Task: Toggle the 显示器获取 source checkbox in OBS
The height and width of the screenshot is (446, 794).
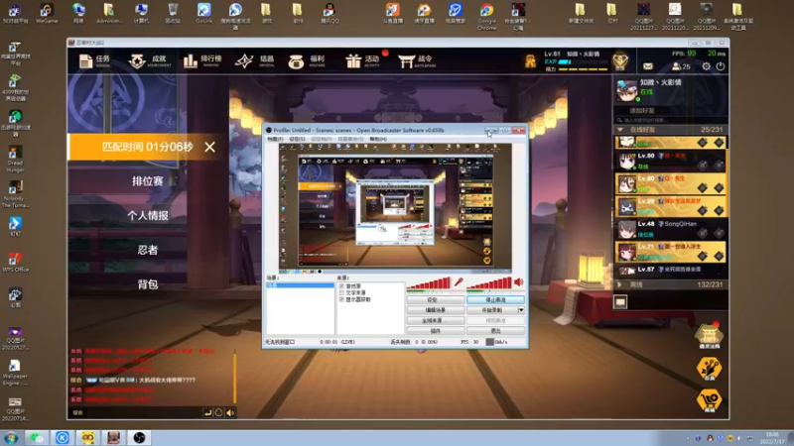Action: 341,299
